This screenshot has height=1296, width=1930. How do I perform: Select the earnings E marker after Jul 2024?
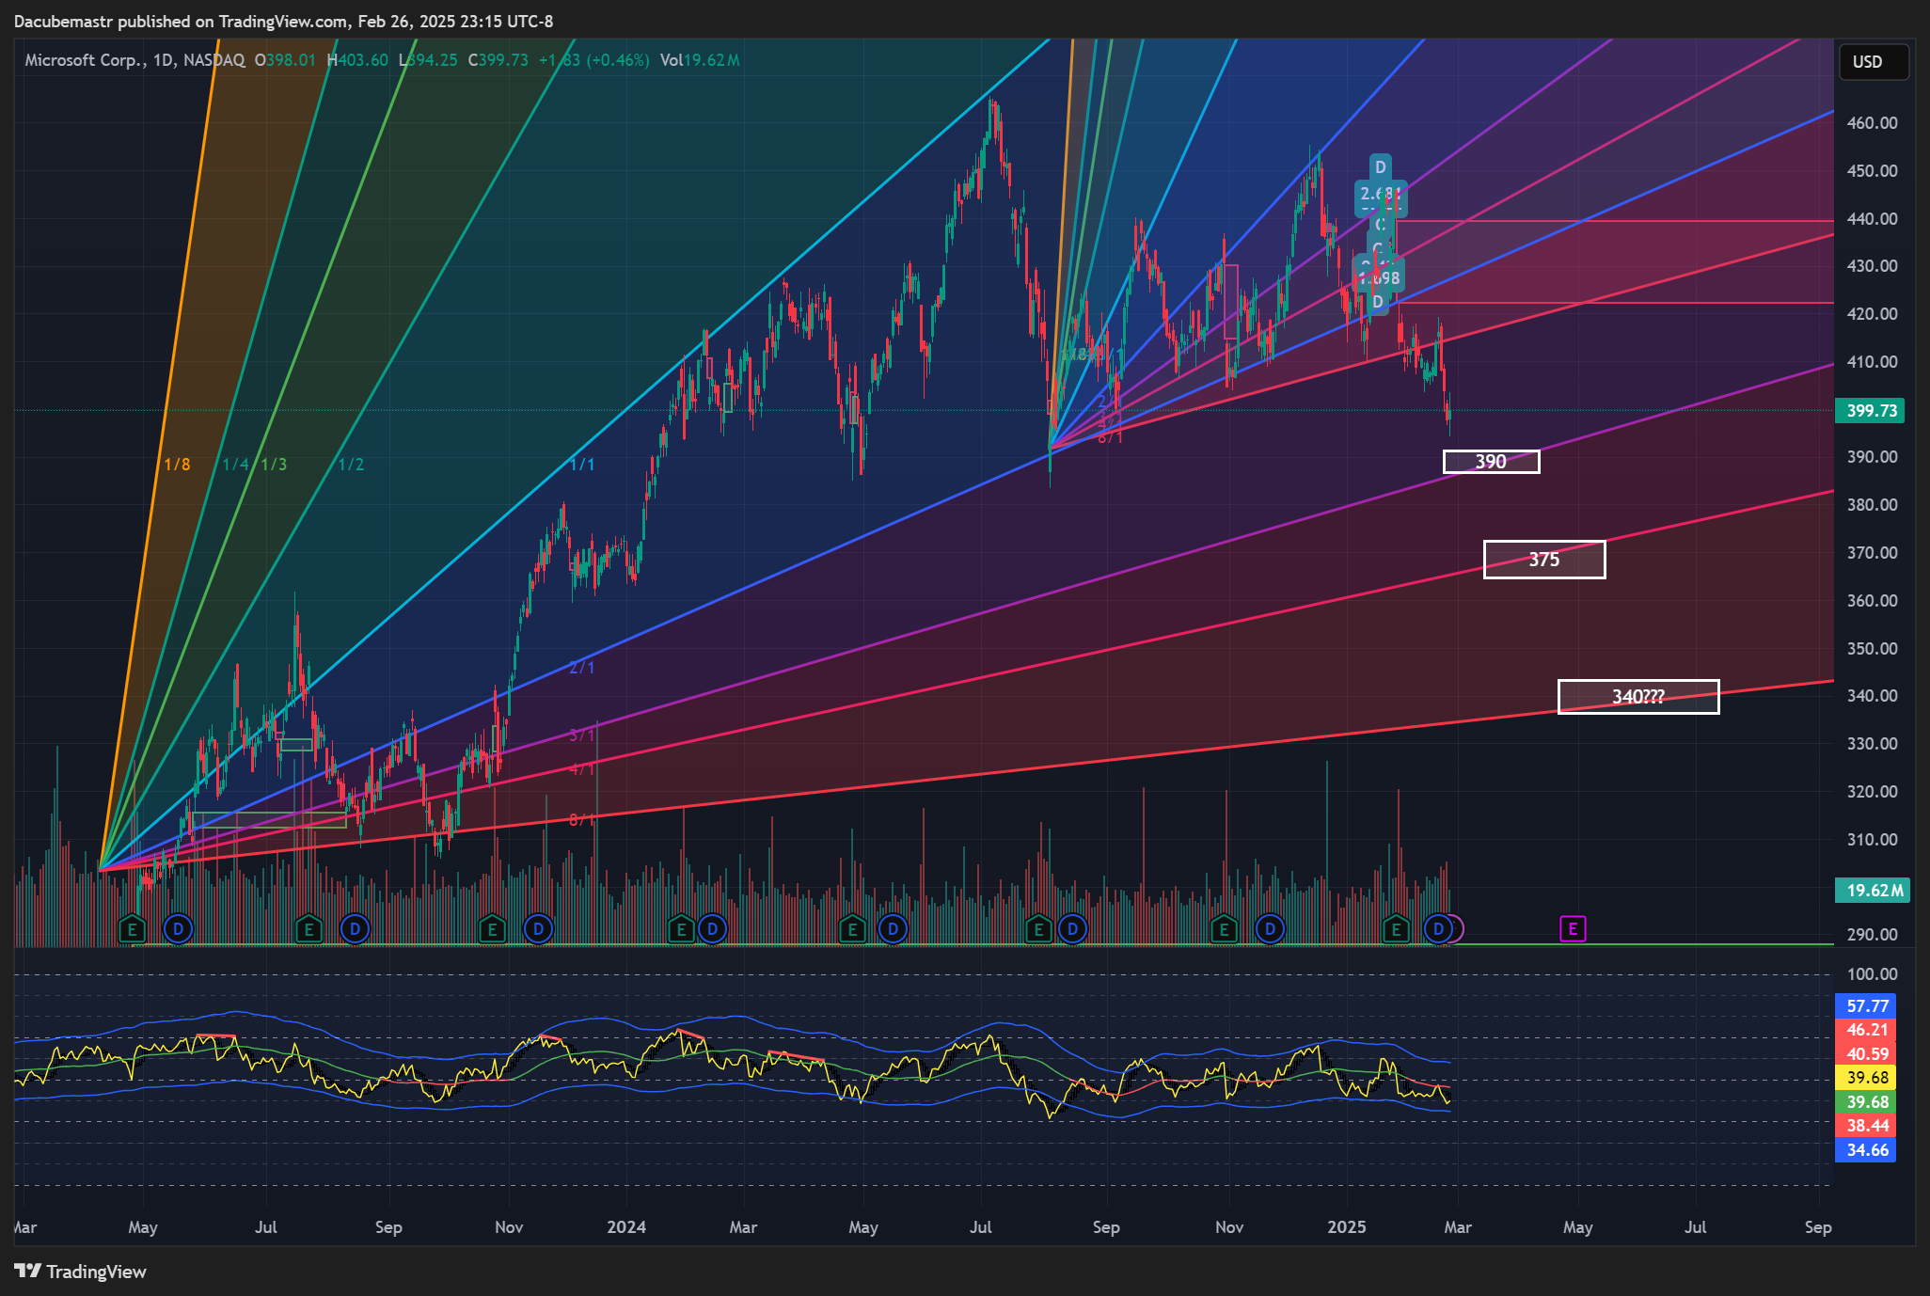[1038, 930]
